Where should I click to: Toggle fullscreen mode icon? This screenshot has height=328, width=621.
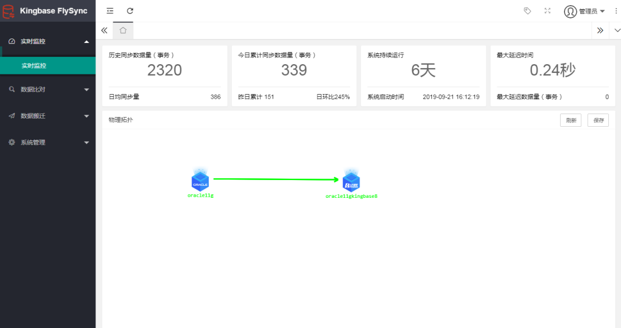click(x=547, y=11)
